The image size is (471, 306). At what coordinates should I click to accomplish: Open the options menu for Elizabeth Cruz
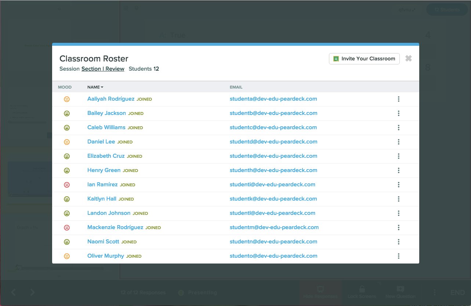[x=398, y=156]
